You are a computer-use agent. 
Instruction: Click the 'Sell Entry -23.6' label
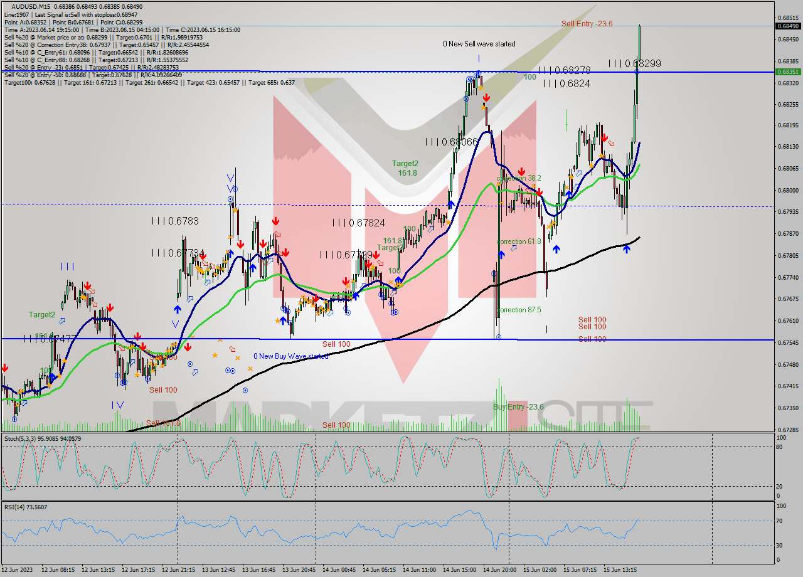click(x=587, y=23)
